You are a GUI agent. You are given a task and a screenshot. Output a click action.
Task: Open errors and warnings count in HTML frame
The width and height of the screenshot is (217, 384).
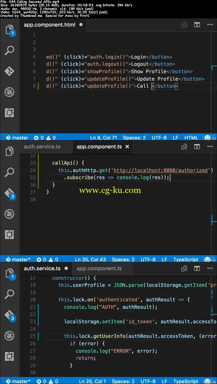pos(45,137)
